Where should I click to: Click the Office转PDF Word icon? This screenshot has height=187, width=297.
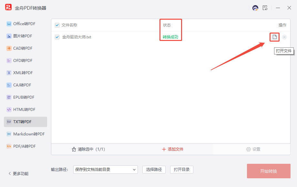click(9, 24)
